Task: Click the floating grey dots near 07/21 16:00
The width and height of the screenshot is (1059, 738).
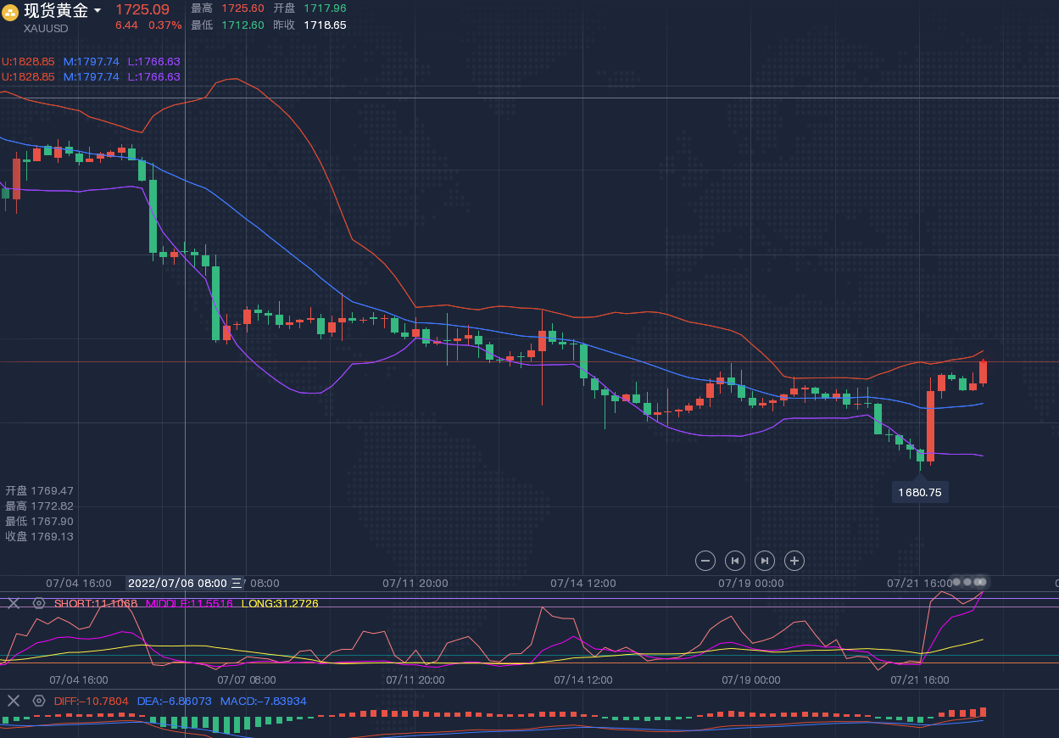Action: point(968,582)
